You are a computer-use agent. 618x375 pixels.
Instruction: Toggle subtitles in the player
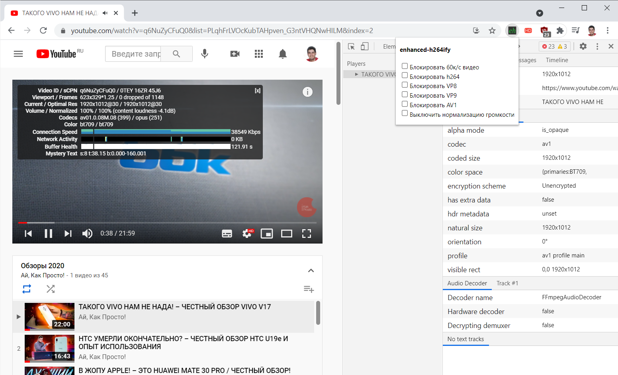coord(227,234)
